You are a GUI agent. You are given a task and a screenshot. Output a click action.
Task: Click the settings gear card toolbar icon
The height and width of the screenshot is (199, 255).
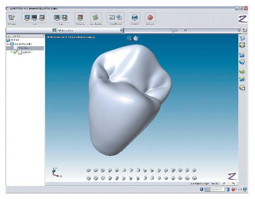116,17
